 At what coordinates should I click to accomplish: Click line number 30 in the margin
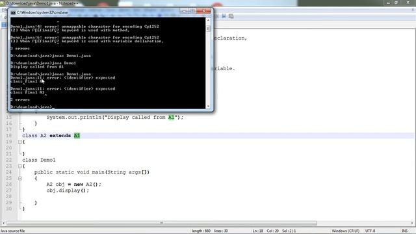pos(8,209)
